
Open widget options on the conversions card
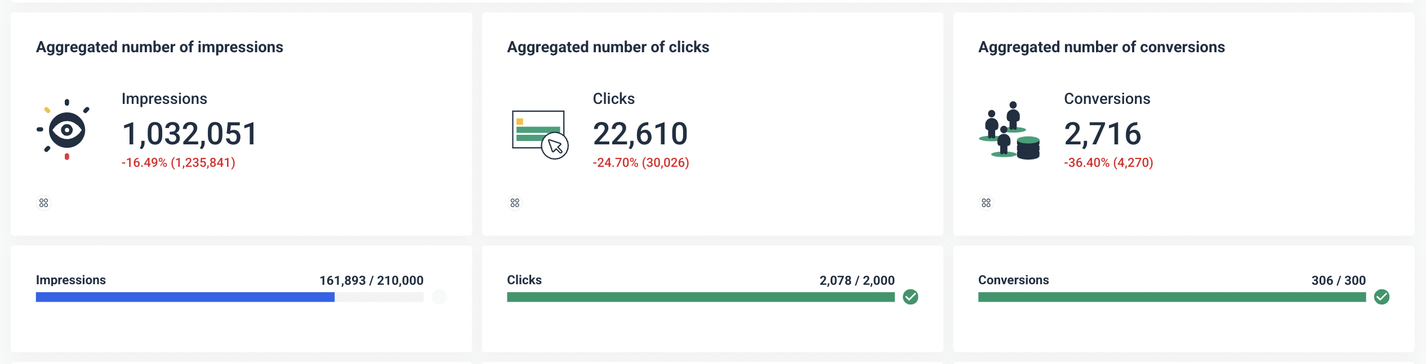[x=986, y=202]
